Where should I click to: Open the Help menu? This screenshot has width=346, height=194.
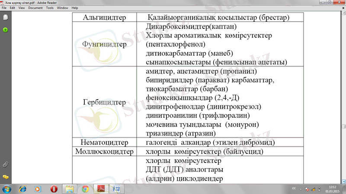(75, 8)
